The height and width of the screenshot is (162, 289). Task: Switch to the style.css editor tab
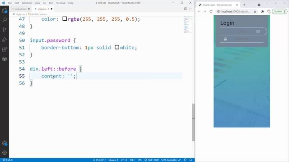pos(43,9)
